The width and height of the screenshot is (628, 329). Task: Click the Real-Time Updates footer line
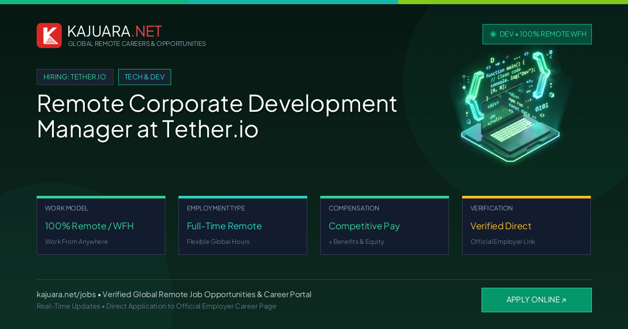156,306
